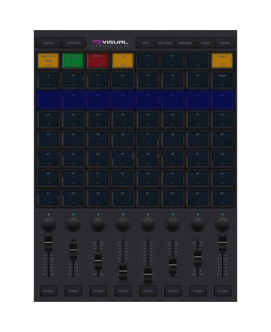Select the yellow 'macs move circle' pad

point(48,61)
